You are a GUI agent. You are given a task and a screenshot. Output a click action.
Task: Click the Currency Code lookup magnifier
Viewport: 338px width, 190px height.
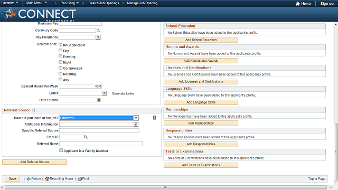click(98, 31)
